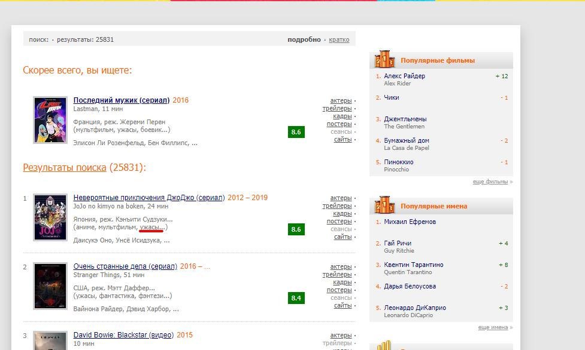Viewport: 585px width, 350px height.
Task: Click the Stranger Things, 51 мин subtitle
Action: point(109,275)
